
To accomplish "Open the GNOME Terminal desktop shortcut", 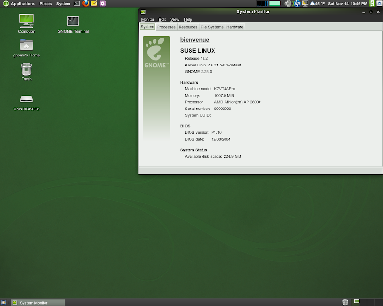I will (x=73, y=21).
